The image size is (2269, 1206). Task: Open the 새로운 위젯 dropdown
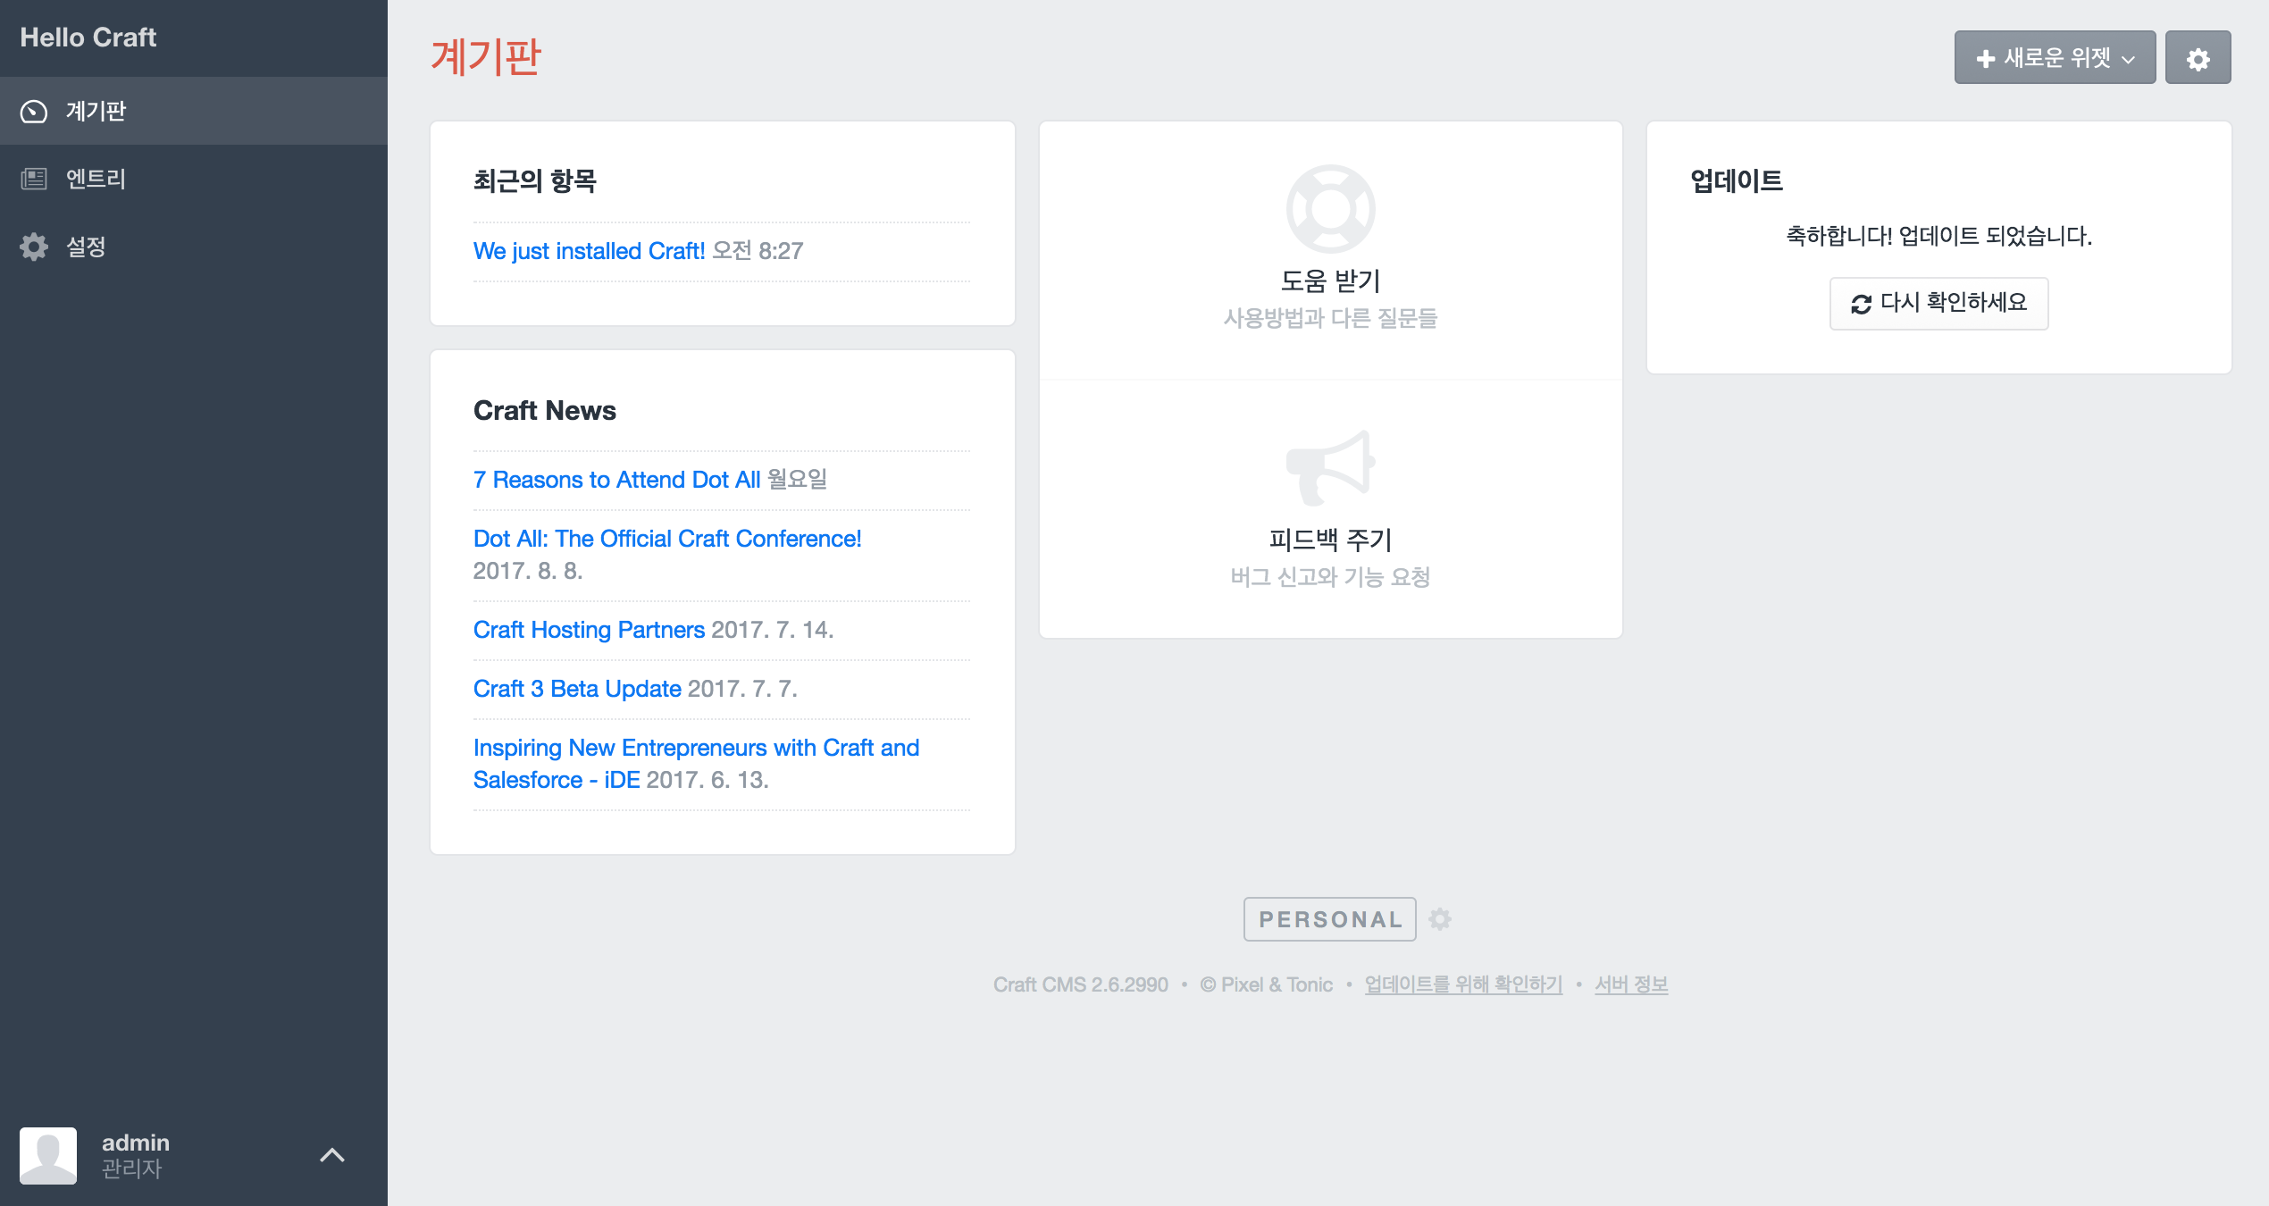2054,59
